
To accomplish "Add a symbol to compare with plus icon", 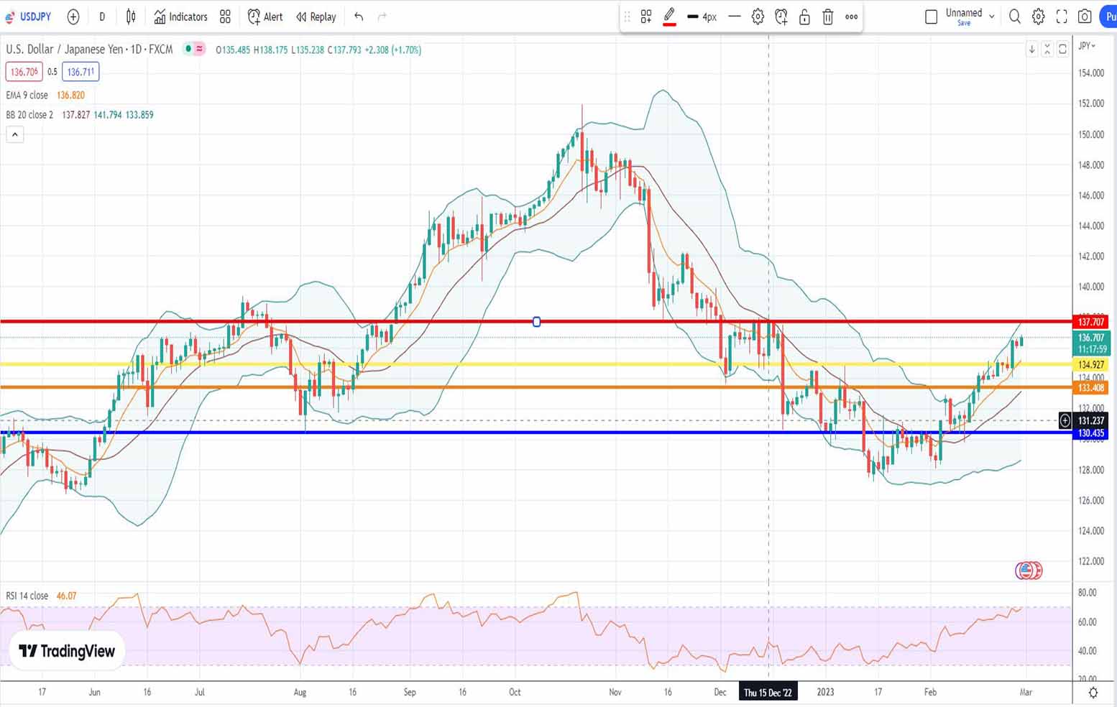I will pyautogui.click(x=73, y=17).
